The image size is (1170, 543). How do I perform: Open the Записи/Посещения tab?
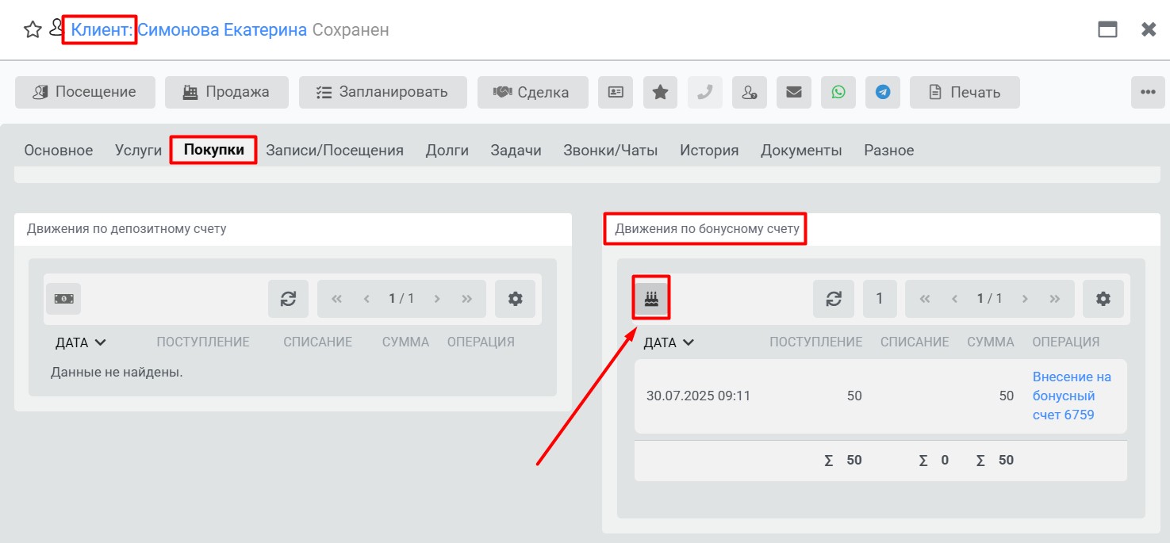pos(335,150)
